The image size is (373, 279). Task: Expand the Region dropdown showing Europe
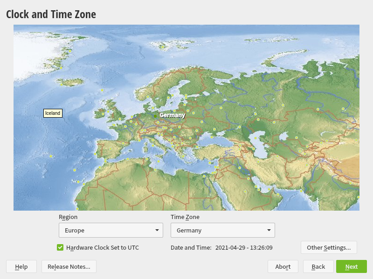[x=111, y=230]
